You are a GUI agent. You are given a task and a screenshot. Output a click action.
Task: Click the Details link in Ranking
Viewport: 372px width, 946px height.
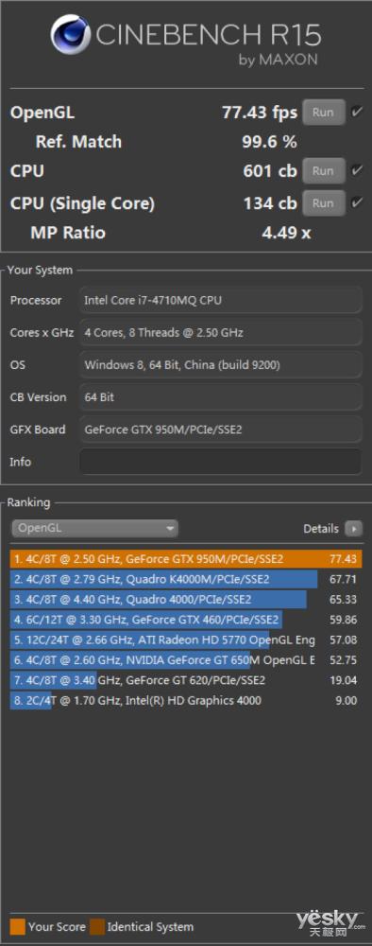tap(321, 529)
